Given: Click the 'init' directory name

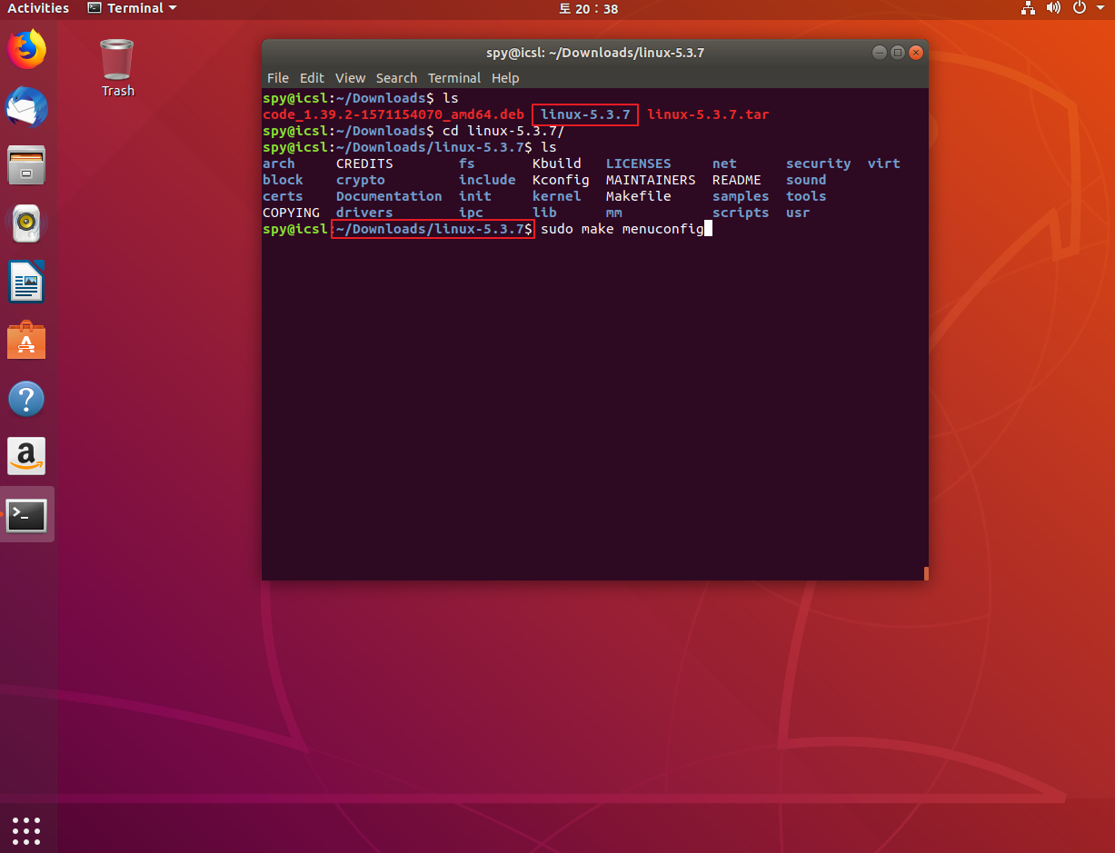Looking at the screenshot, I should pos(475,196).
